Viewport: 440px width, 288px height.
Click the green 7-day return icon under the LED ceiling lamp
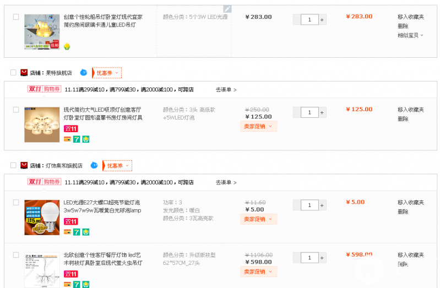pyautogui.click(x=77, y=139)
